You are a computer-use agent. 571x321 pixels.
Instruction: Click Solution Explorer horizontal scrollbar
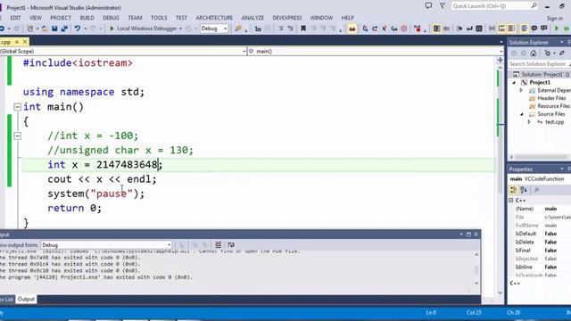tap(541, 157)
